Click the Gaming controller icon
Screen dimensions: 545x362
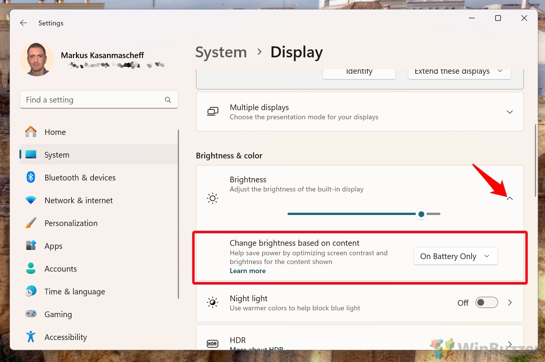[31, 314]
